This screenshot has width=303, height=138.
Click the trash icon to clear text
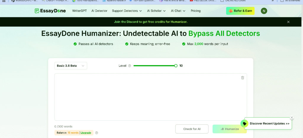point(243,78)
